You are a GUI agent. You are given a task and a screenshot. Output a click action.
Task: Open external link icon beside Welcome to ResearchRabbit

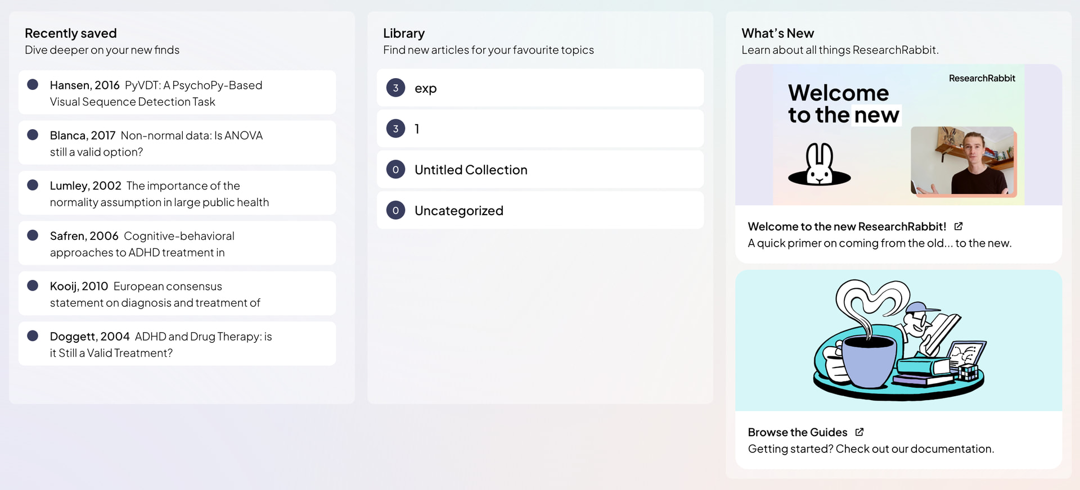pos(958,226)
